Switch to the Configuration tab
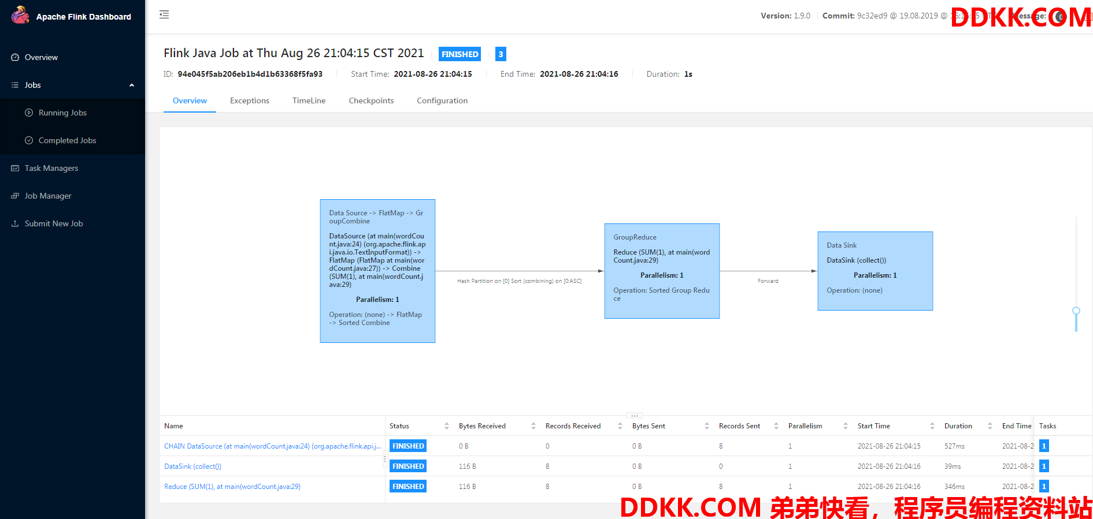Screen dimensions: 1093x519 pyautogui.click(x=442, y=100)
